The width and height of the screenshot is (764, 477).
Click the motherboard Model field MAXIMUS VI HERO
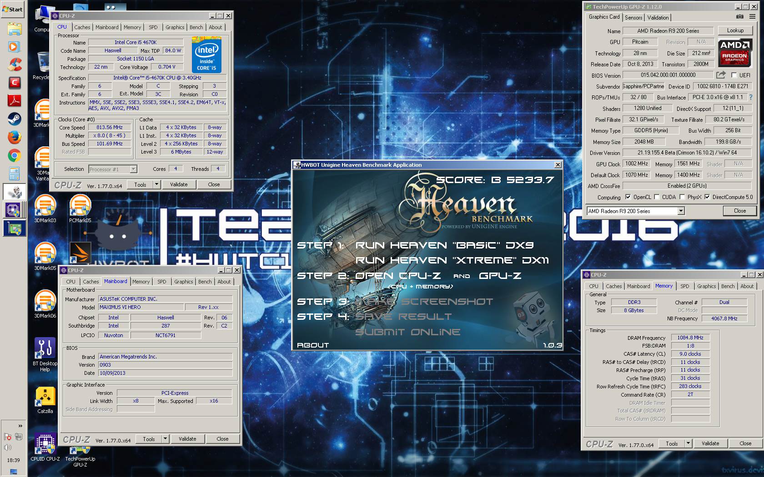pos(141,307)
